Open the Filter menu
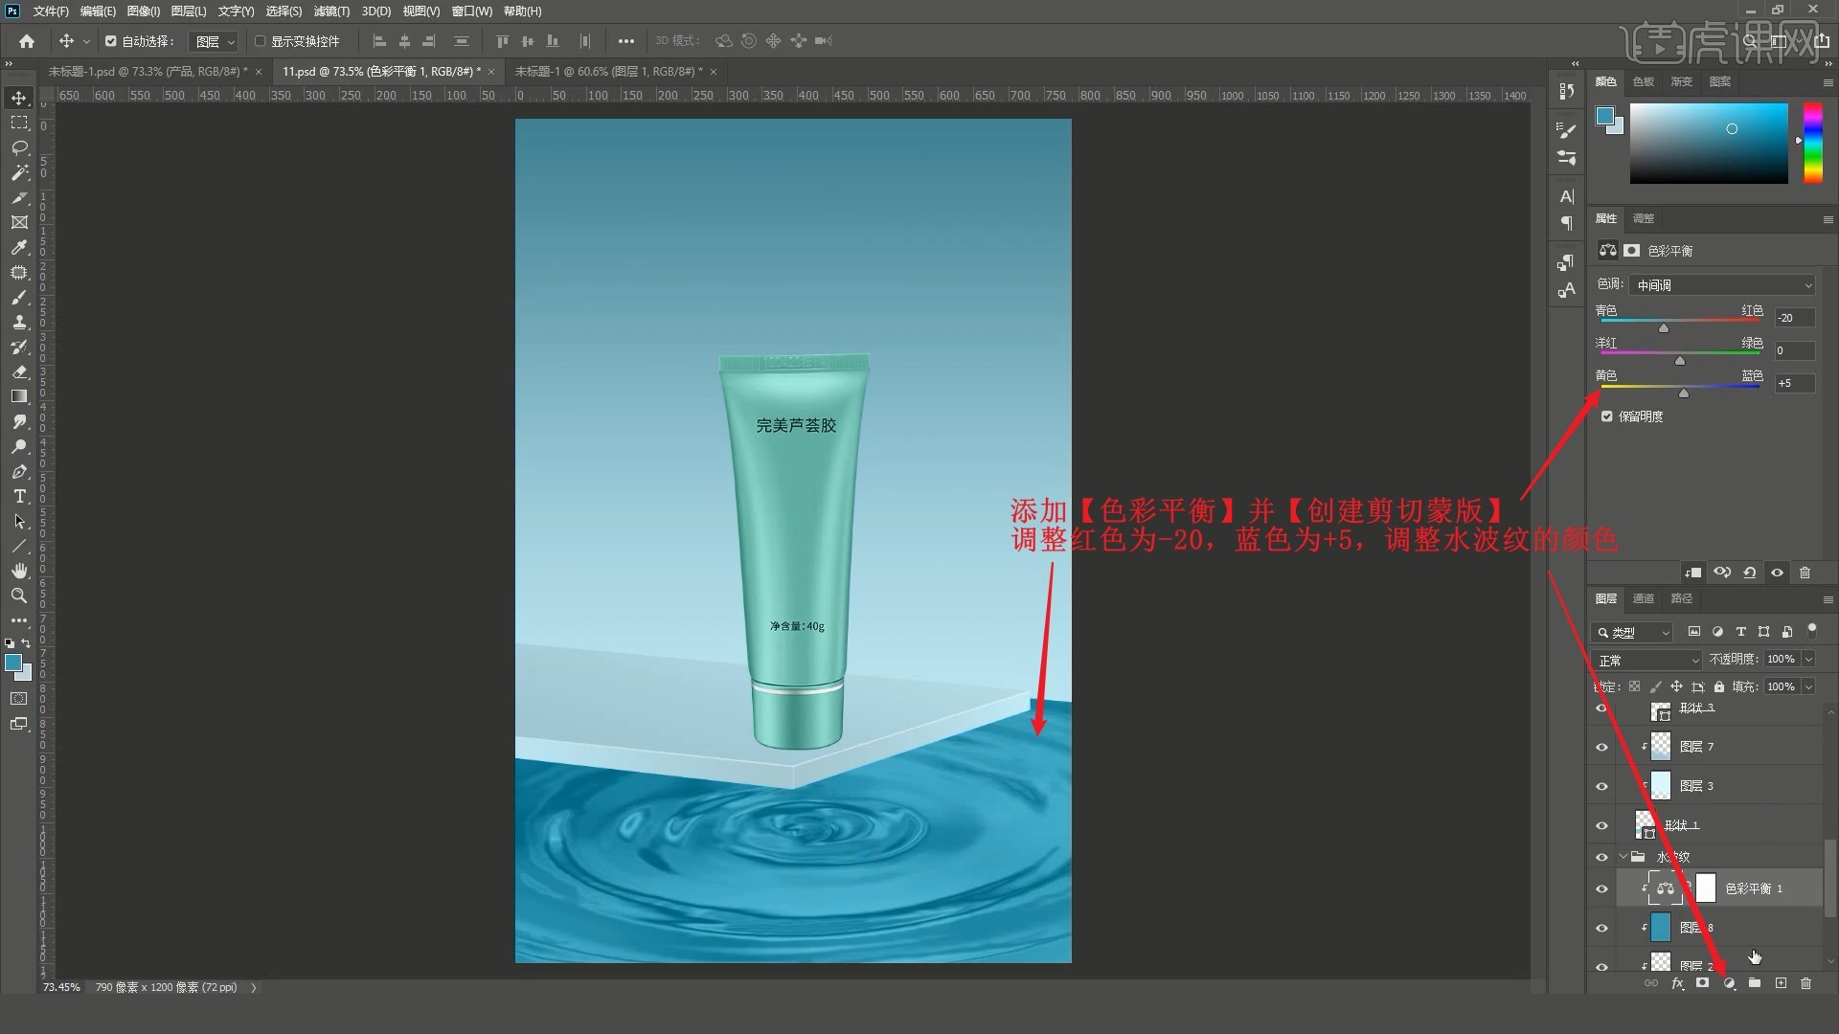This screenshot has width=1839, height=1034. coord(331,11)
